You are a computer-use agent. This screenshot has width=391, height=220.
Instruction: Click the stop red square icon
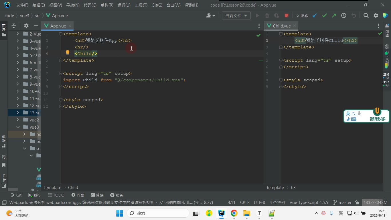287,16
